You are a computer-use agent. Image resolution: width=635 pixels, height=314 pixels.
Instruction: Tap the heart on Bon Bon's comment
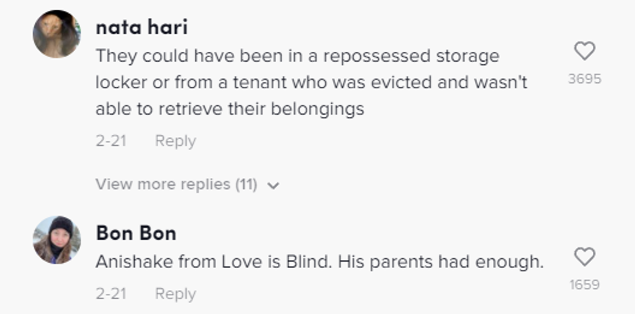point(584,258)
